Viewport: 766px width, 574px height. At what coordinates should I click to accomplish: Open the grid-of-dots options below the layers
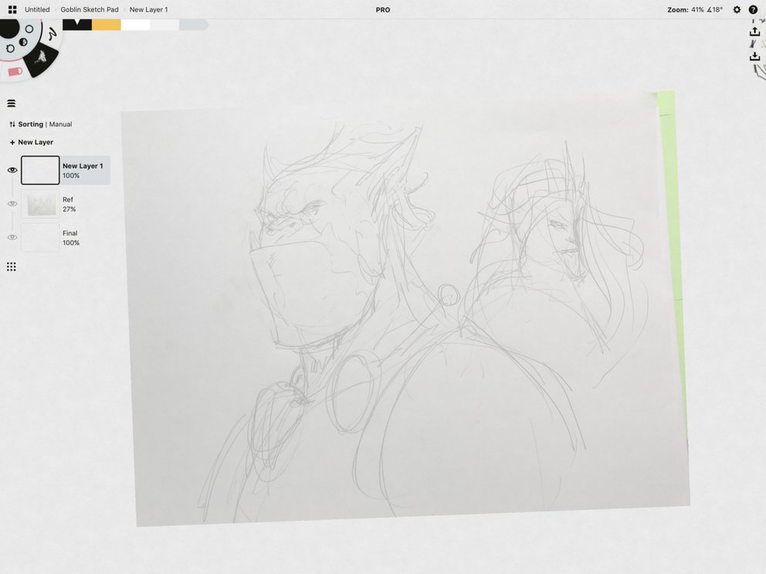coord(12,267)
